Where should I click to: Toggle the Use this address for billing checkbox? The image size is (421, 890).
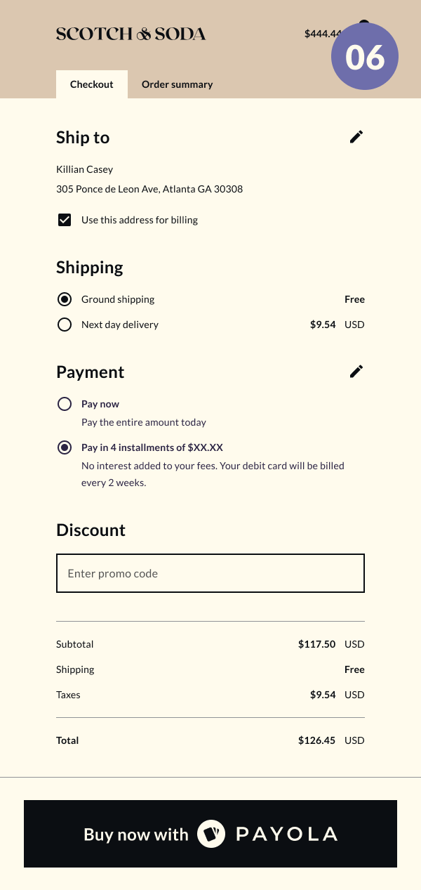tap(65, 220)
